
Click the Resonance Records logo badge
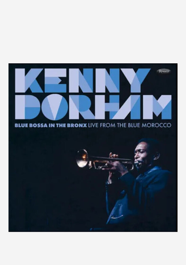(163, 71)
